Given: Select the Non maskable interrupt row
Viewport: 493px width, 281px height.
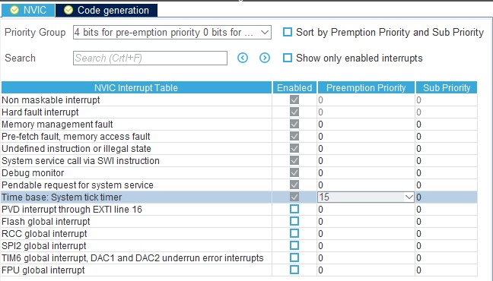Looking at the screenshot, I should point(239,99).
